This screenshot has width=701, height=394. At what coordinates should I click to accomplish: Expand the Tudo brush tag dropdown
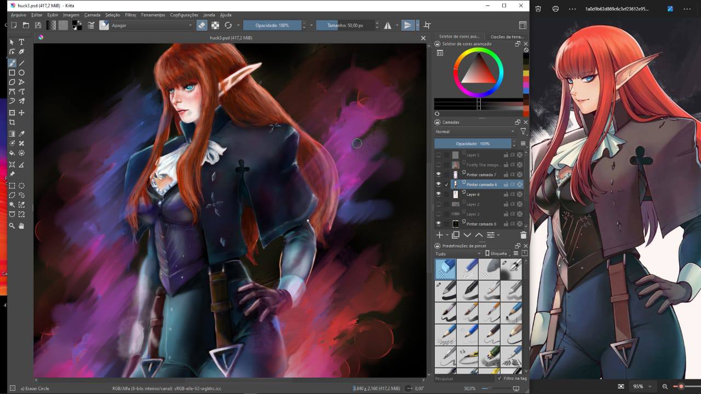458,254
